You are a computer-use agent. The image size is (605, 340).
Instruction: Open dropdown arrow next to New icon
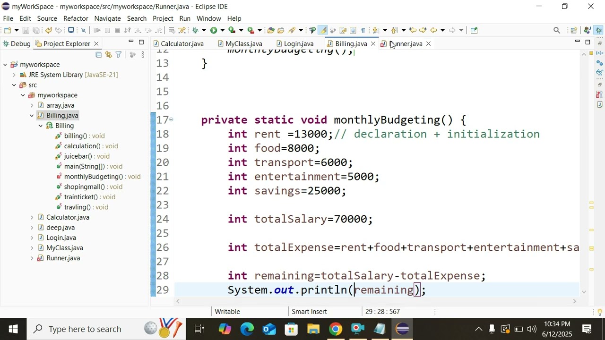[16, 30]
